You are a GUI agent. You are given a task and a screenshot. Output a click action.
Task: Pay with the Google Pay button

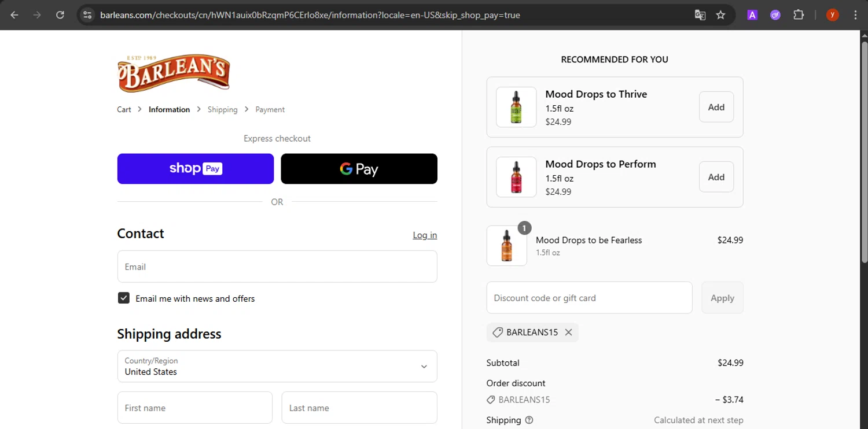[x=359, y=169]
